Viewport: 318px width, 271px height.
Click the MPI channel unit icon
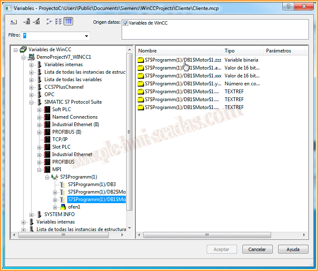click(47, 169)
